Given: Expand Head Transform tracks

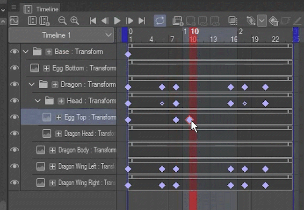Looking at the screenshot, I should 61,101.
